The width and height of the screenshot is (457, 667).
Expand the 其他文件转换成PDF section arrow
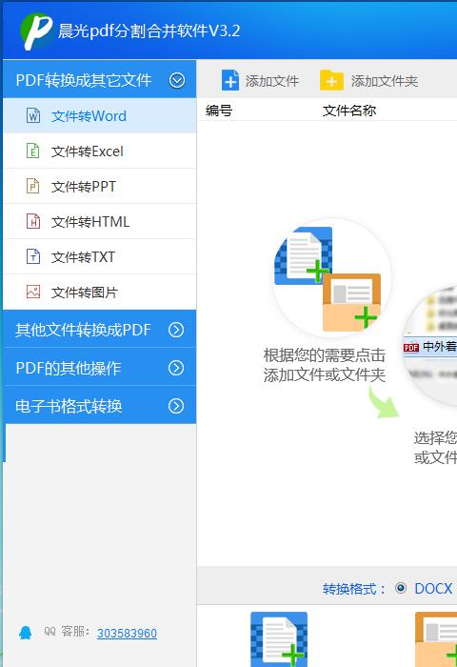click(x=176, y=330)
